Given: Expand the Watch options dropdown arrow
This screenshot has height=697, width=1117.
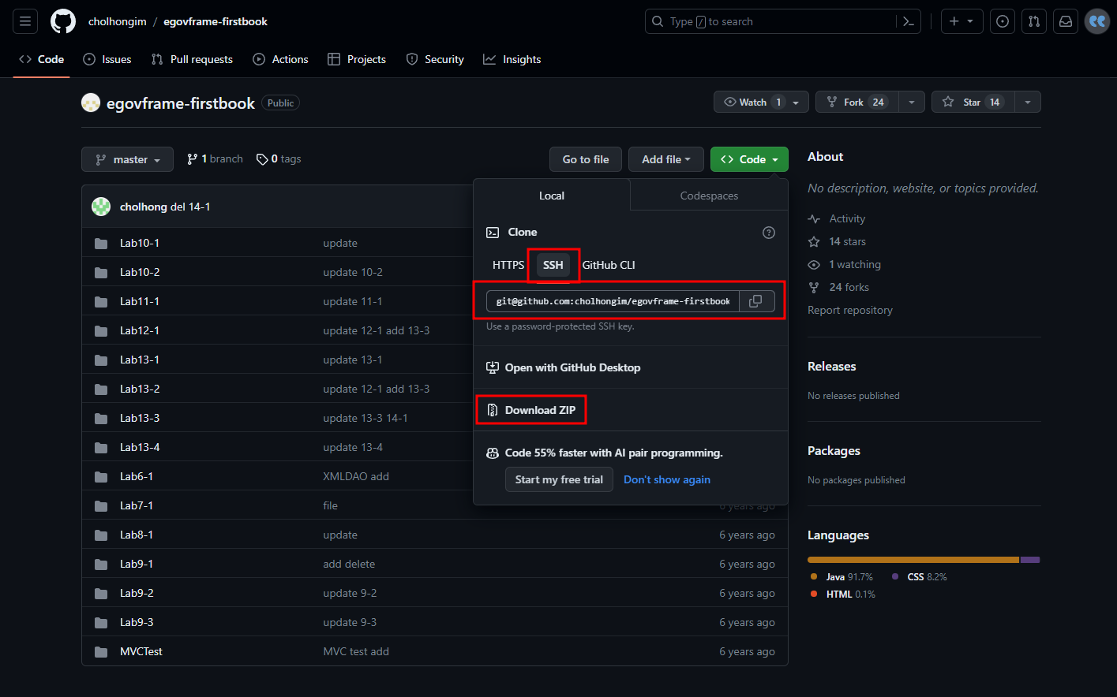Looking at the screenshot, I should point(796,102).
